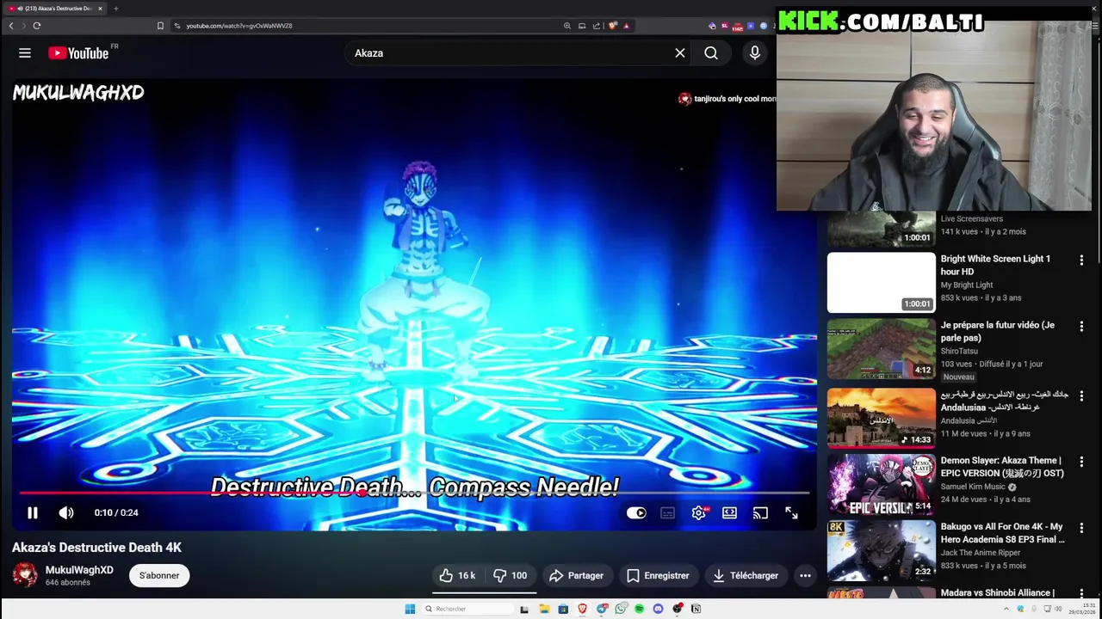
Task: Open more actions three-dot menu below video
Action: tap(805, 575)
